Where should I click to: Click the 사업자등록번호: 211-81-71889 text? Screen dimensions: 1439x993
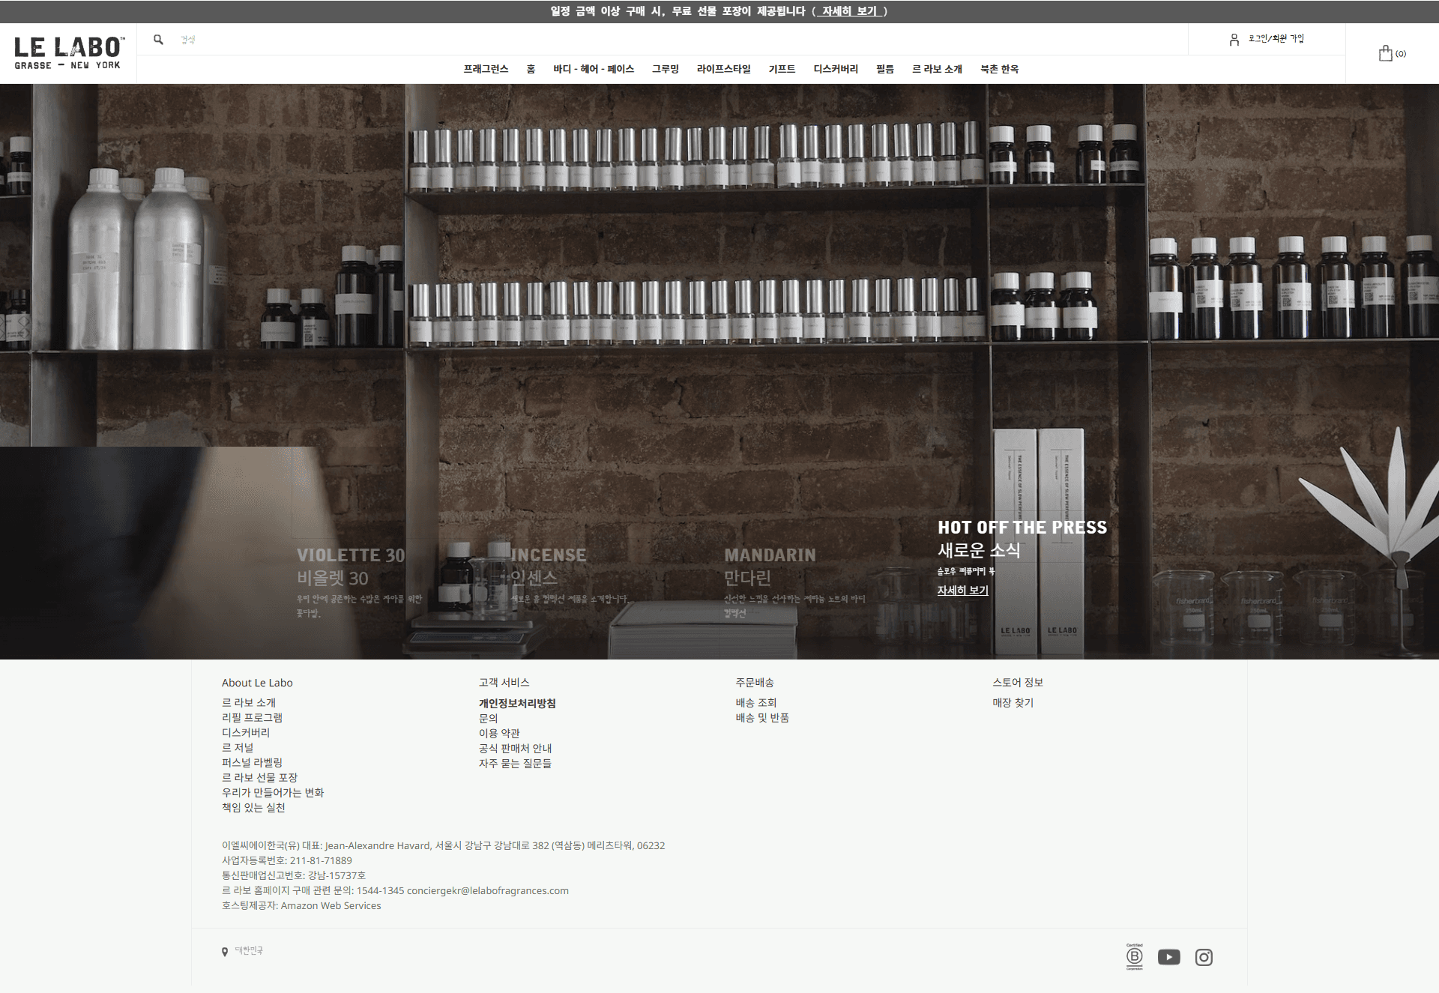click(x=287, y=860)
